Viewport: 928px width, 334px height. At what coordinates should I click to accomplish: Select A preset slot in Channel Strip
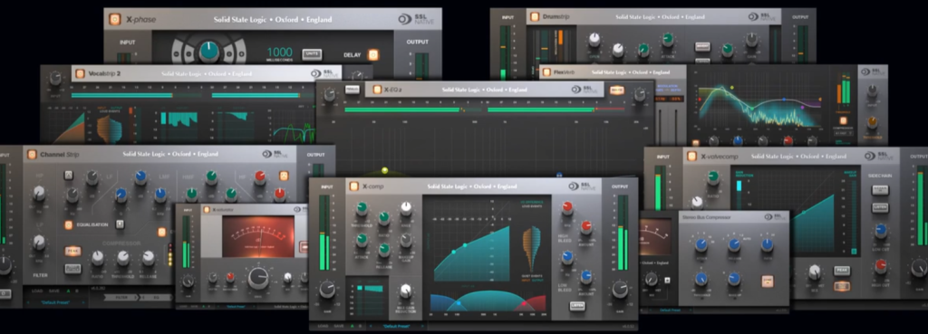[x=67, y=291]
